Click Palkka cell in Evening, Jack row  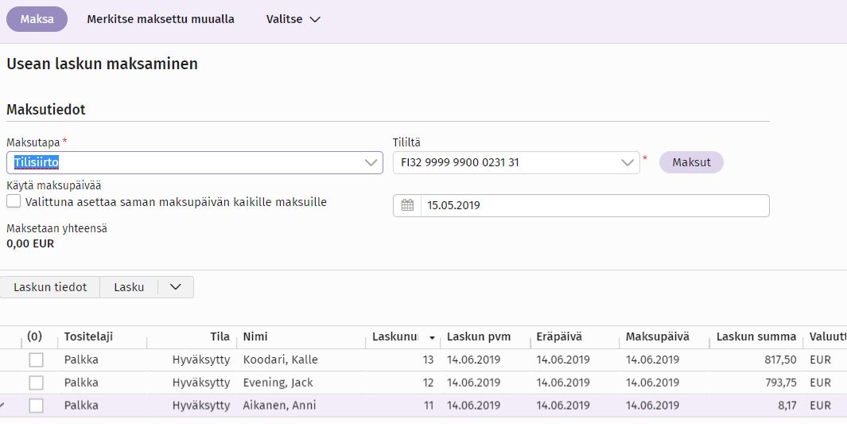coord(81,383)
